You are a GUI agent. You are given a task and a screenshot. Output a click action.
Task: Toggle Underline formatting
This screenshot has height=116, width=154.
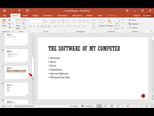(38, 26)
